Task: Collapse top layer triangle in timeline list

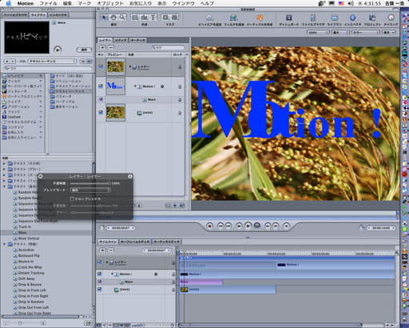Action: click(107, 262)
